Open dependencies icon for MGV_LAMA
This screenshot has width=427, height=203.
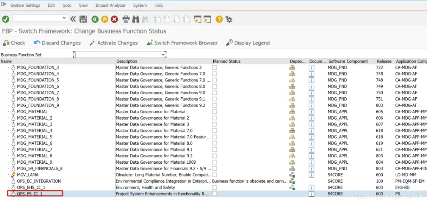click(x=292, y=175)
